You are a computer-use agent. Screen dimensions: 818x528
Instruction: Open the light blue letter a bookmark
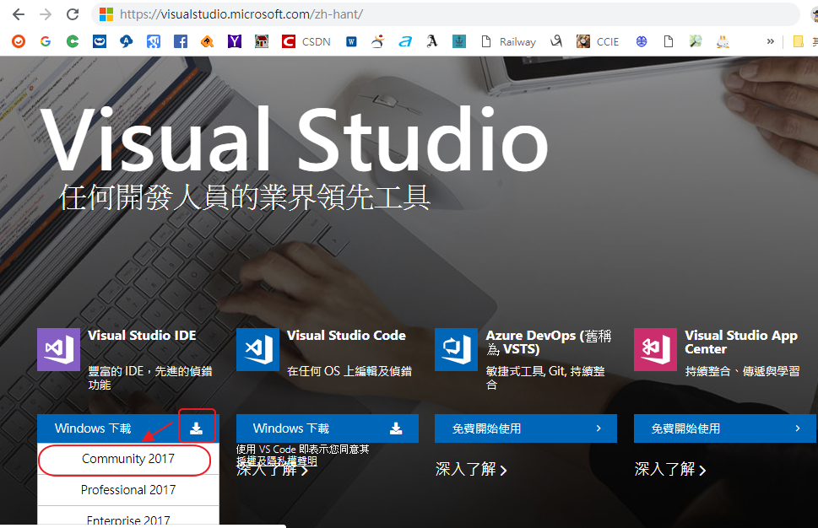[x=405, y=41]
